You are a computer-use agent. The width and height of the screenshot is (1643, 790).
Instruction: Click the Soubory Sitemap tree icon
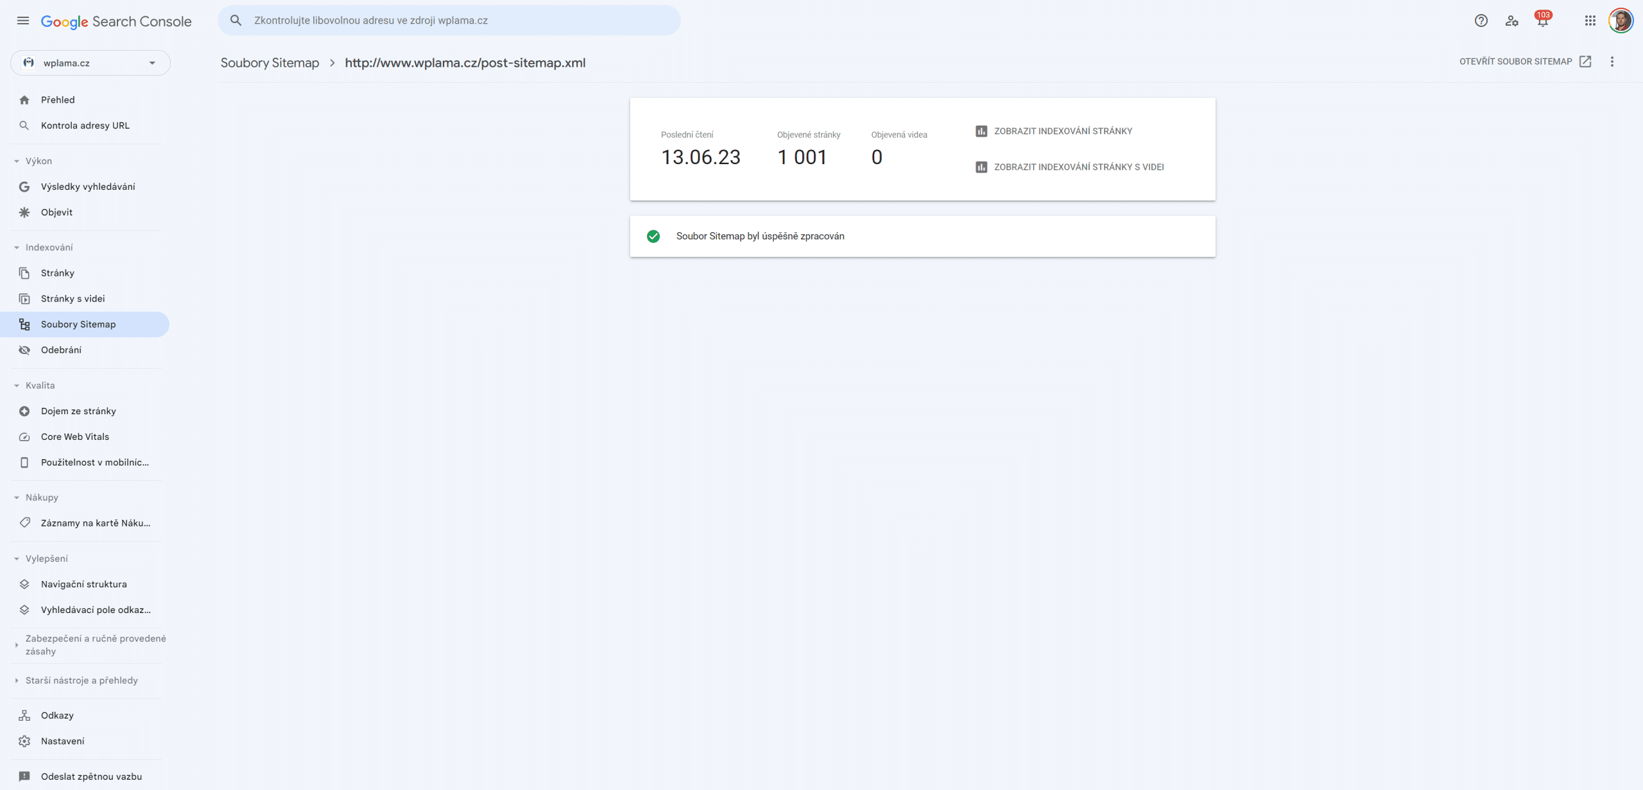24,324
